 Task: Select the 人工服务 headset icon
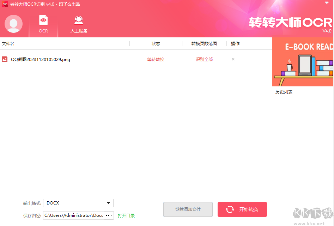[x=78, y=20]
